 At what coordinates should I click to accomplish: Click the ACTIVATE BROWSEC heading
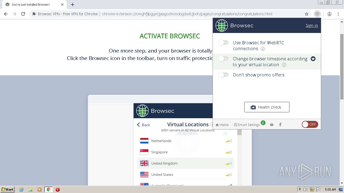(170, 36)
